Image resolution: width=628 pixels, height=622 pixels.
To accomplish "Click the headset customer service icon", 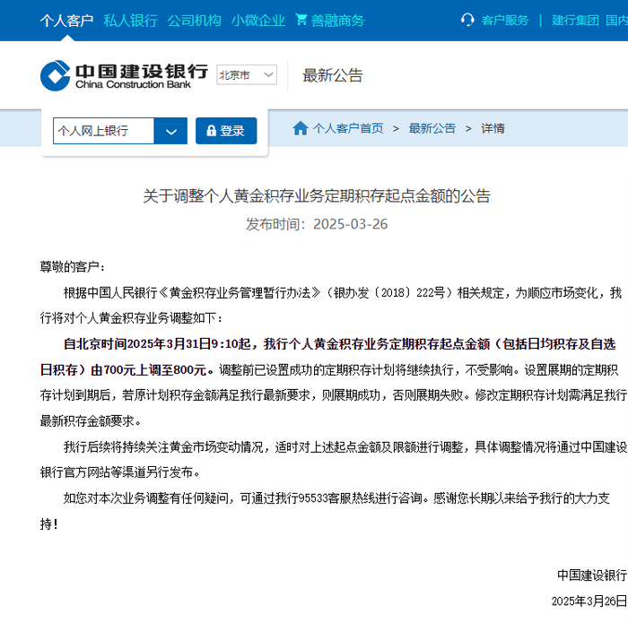I will click(x=467, y=20).
